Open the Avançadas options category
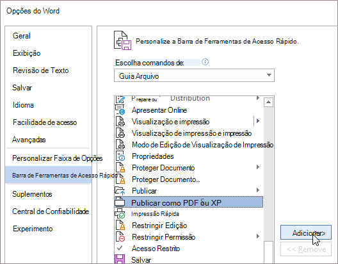This screenshot has height=264, width=338. pos(49,140)
